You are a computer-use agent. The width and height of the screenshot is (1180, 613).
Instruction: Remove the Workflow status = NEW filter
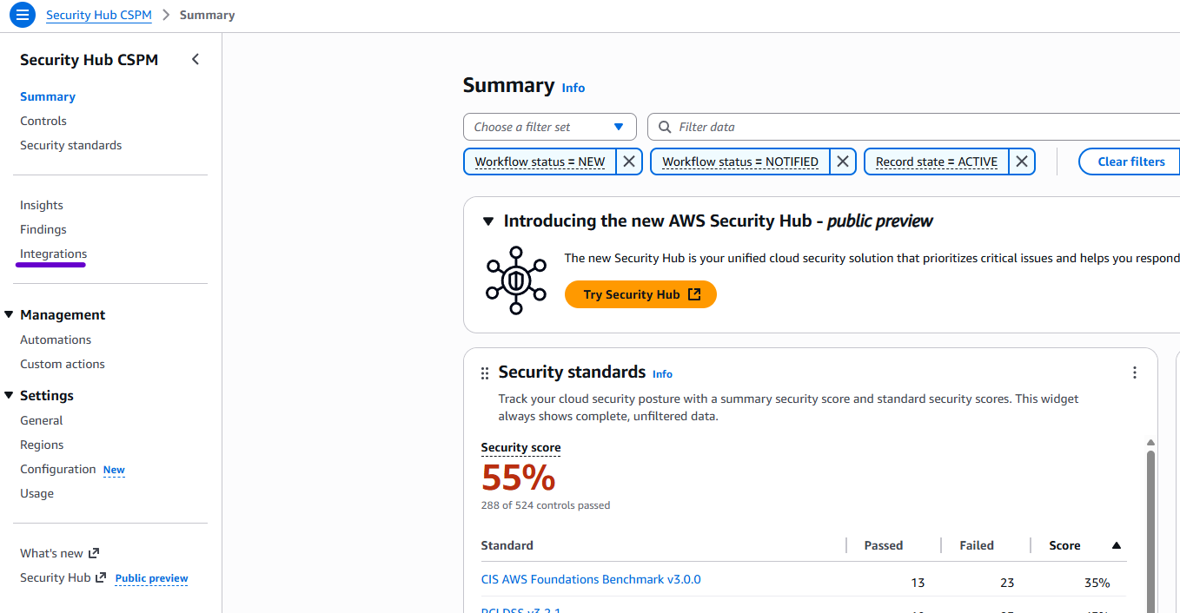628,161
